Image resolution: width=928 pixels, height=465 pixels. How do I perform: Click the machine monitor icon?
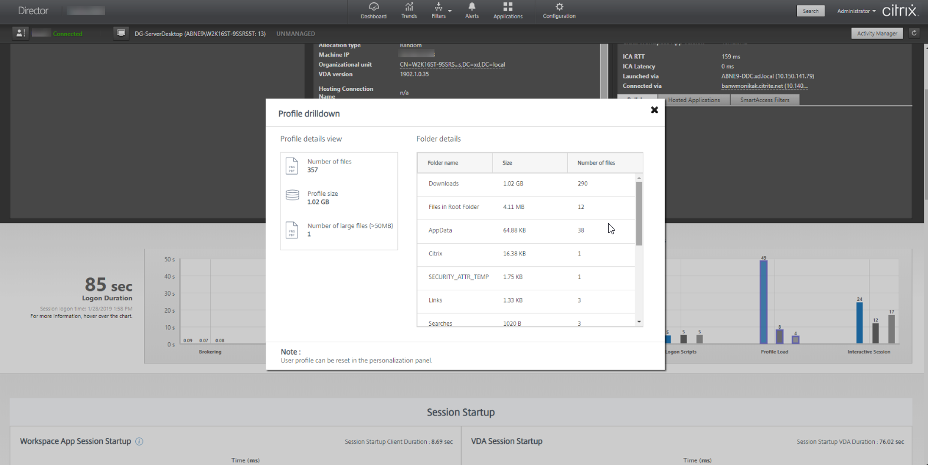[121, 34]
